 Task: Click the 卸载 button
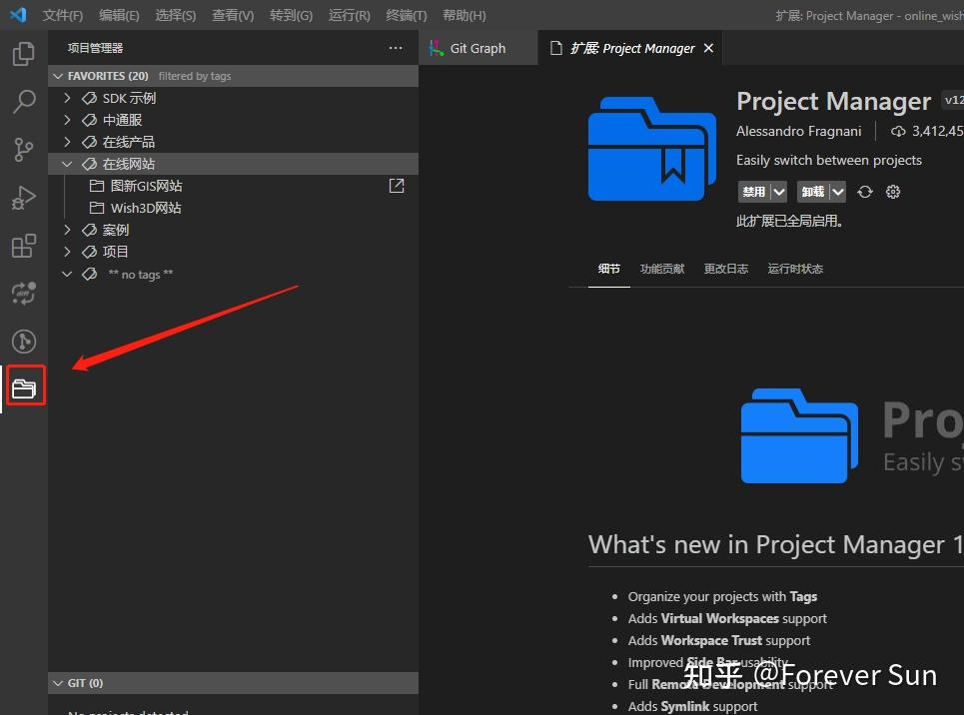[813, 192]
